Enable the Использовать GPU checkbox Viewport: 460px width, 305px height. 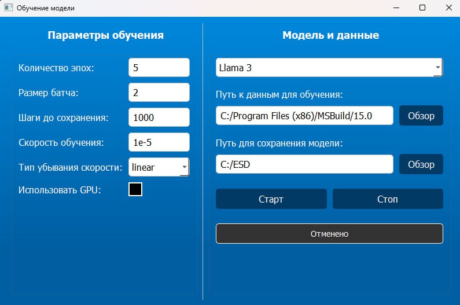coord(135,189)
